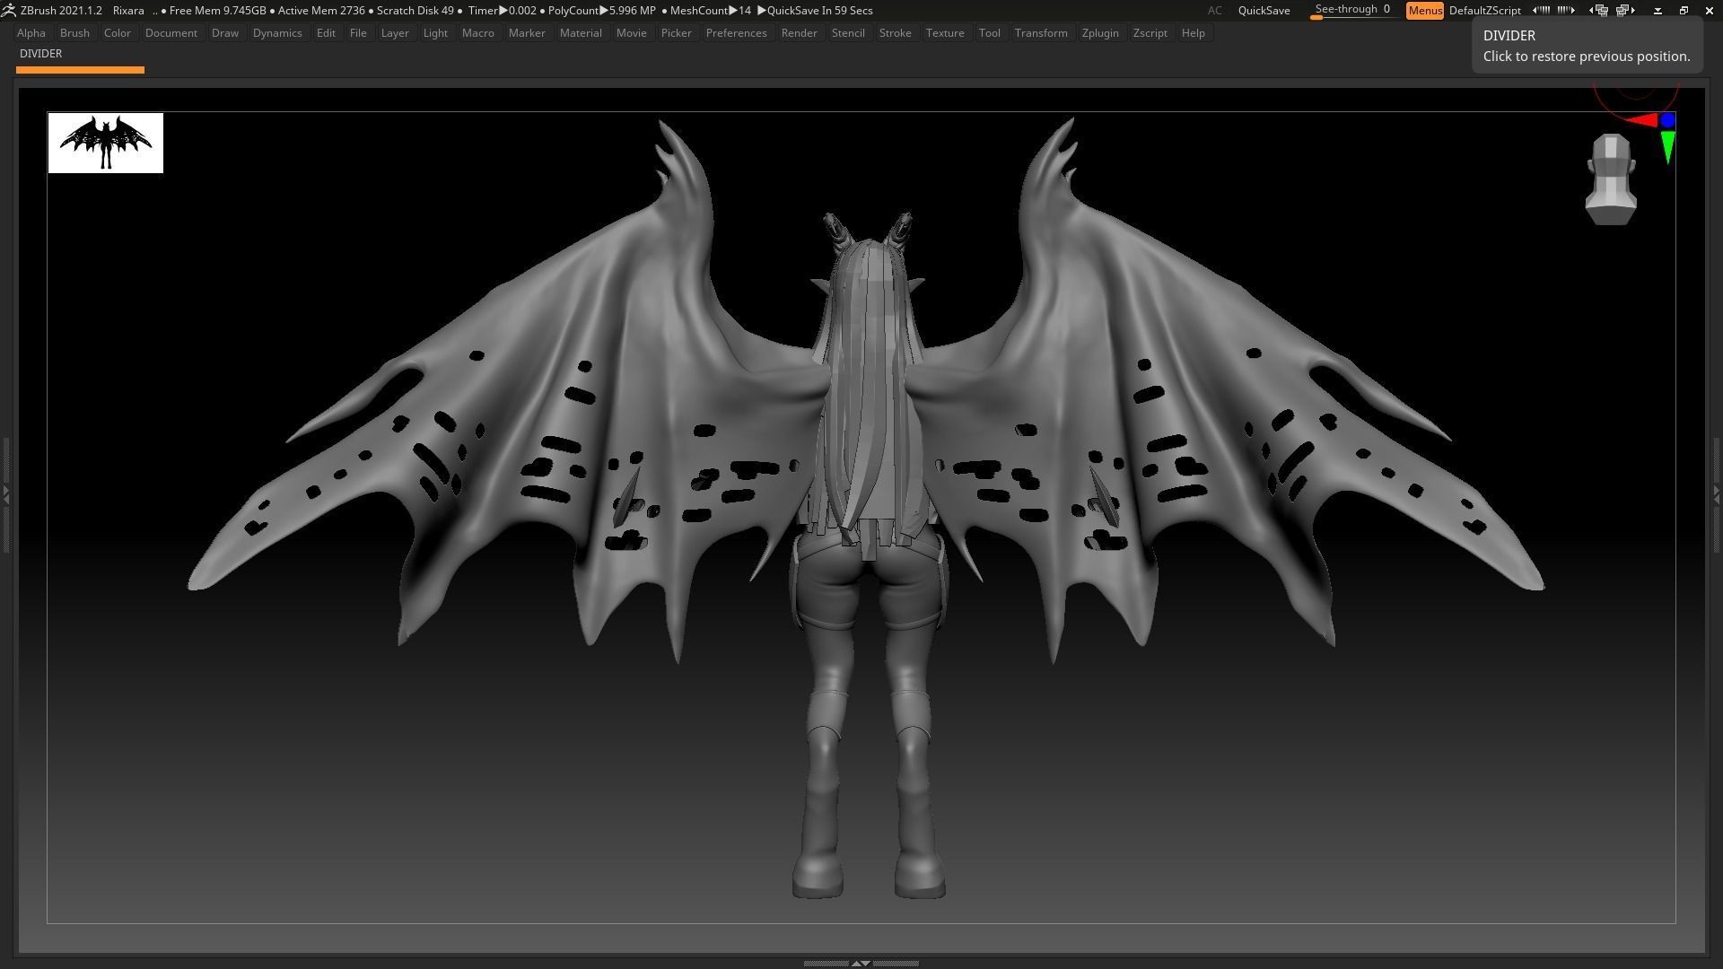Click the ZBrush logo icon

11,10
